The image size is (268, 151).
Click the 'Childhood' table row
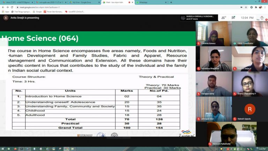click(96, 111)
